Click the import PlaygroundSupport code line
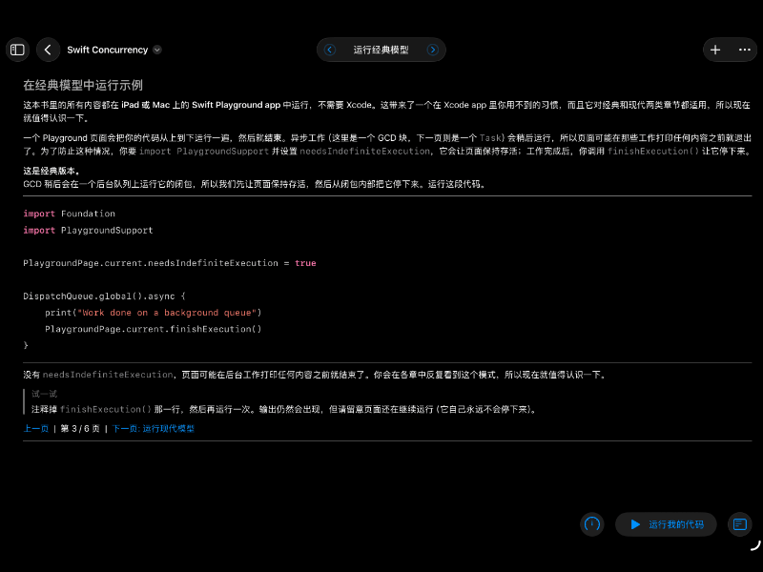 [x=88, y=230]
